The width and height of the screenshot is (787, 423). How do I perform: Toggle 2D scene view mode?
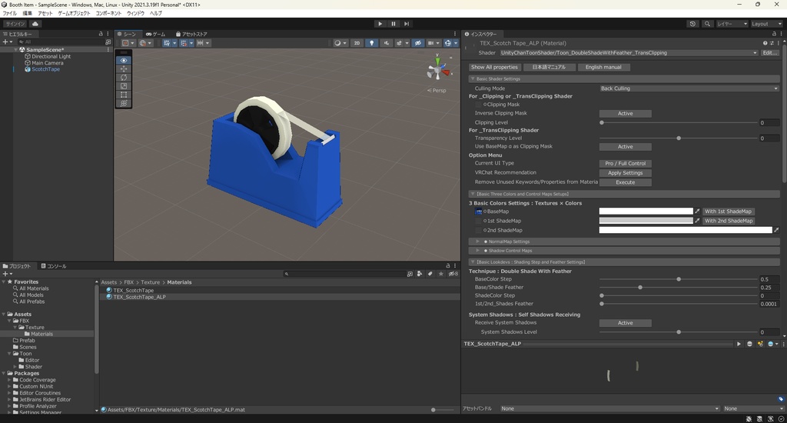(x=357, y=43)
